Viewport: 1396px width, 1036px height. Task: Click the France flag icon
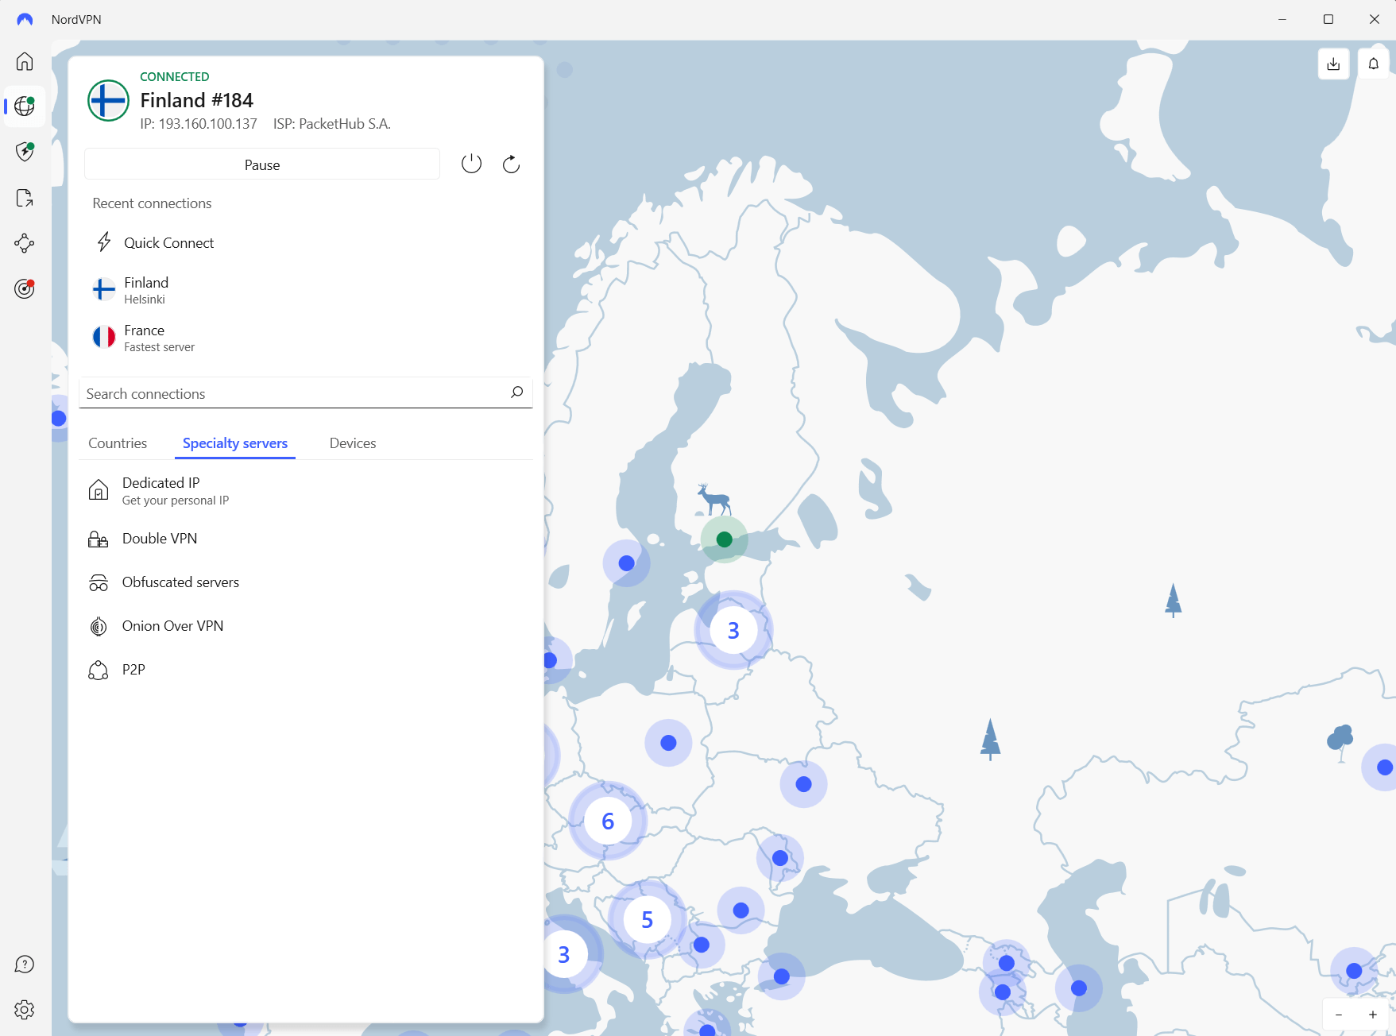tap(104, 337)
